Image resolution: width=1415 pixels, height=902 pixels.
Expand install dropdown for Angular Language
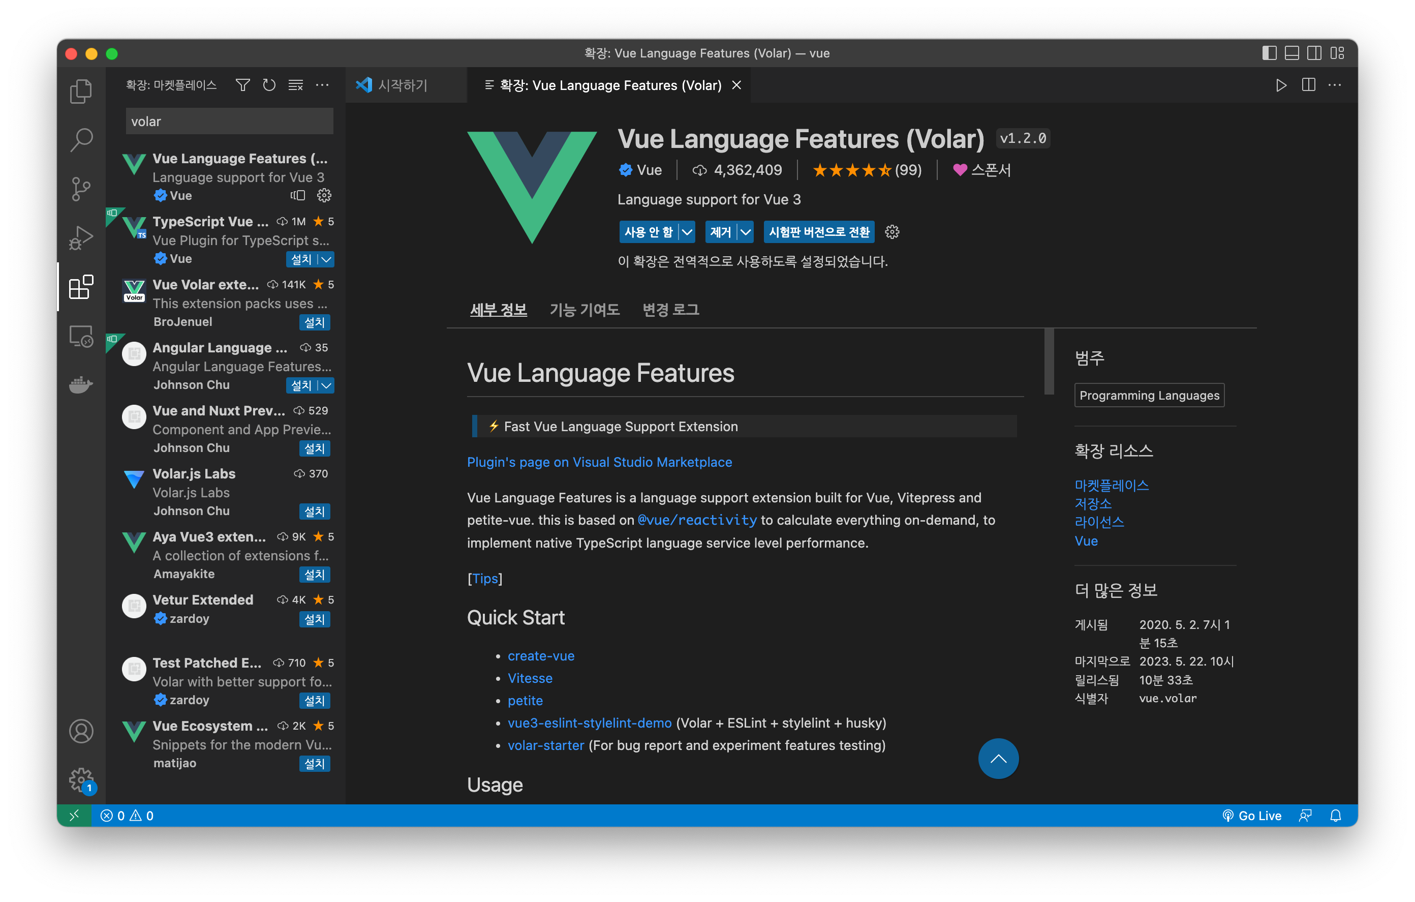click(x=326, y=385)
